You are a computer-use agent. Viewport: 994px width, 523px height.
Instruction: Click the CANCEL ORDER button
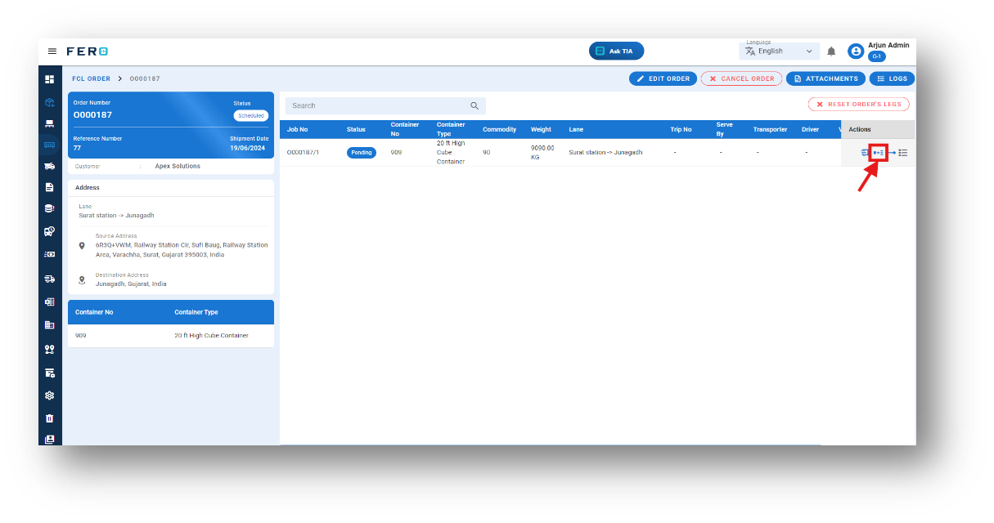[x=741, y=78]
